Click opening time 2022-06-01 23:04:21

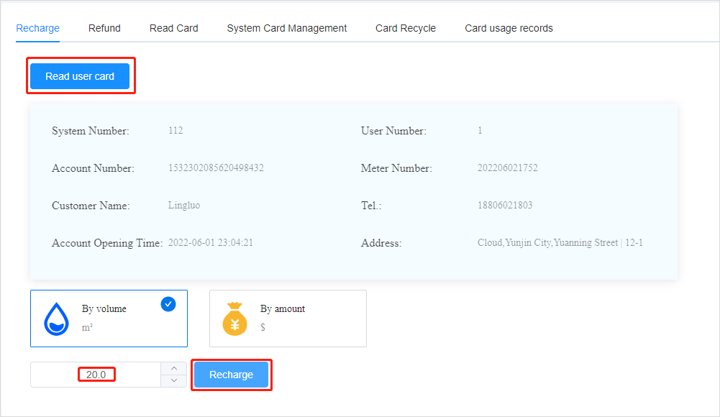click(210, 243)
